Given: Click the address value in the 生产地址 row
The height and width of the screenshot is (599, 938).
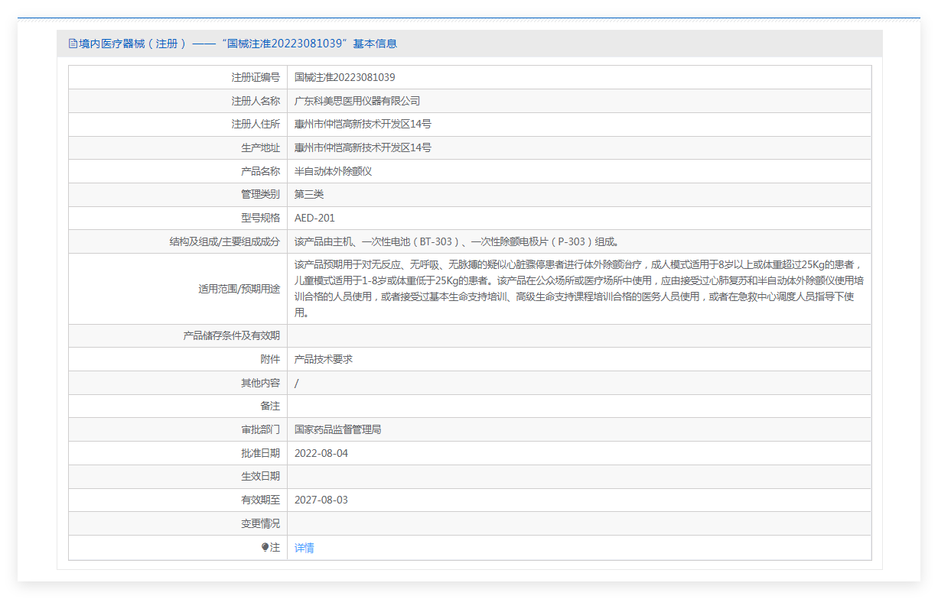Looking at the screenshot, I should click(363, 147).
